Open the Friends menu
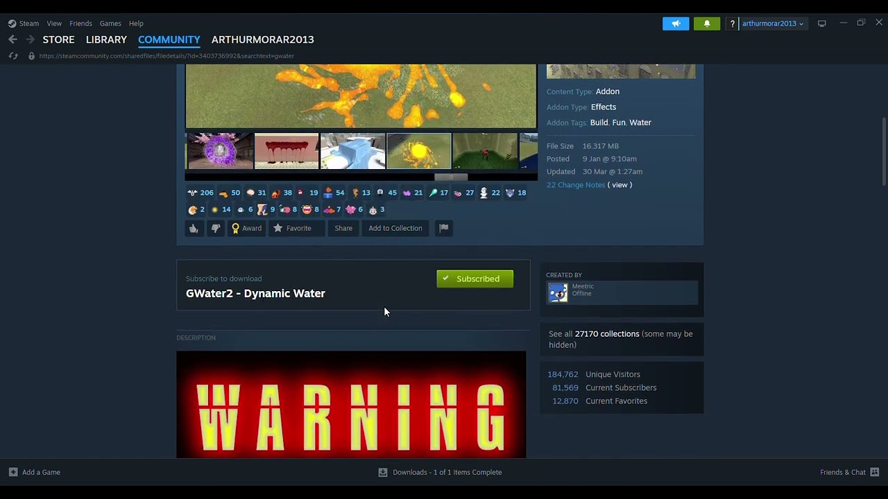 80,24
